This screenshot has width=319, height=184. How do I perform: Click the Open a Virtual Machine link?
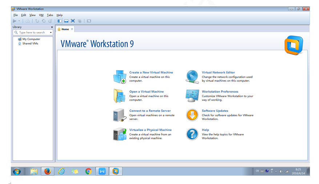pyautogui.click(x=146, y=92)
